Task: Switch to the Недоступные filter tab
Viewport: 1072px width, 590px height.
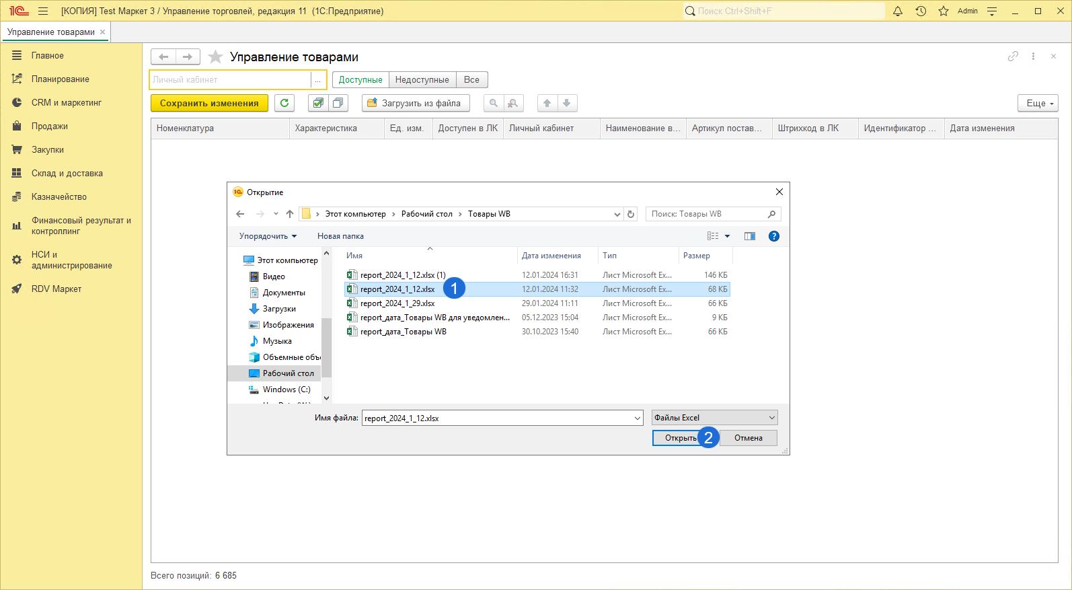Action: 422,79
